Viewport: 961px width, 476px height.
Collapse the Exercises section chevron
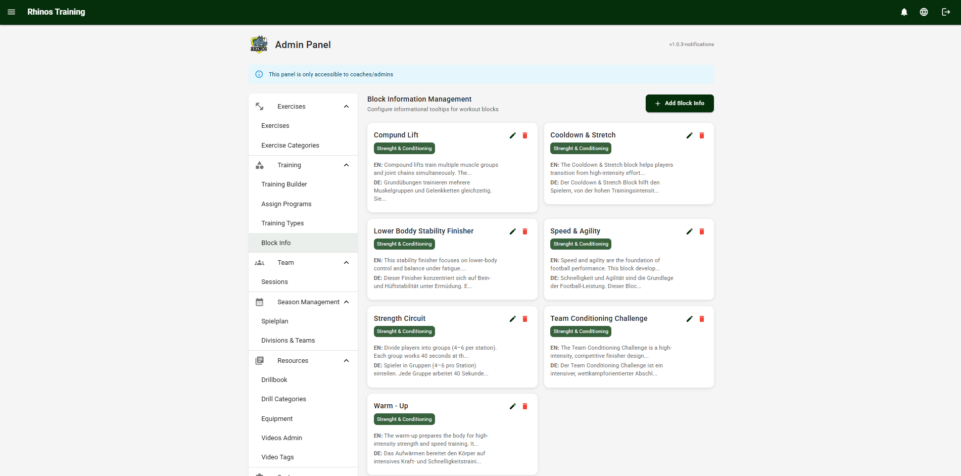coord(347,107)
